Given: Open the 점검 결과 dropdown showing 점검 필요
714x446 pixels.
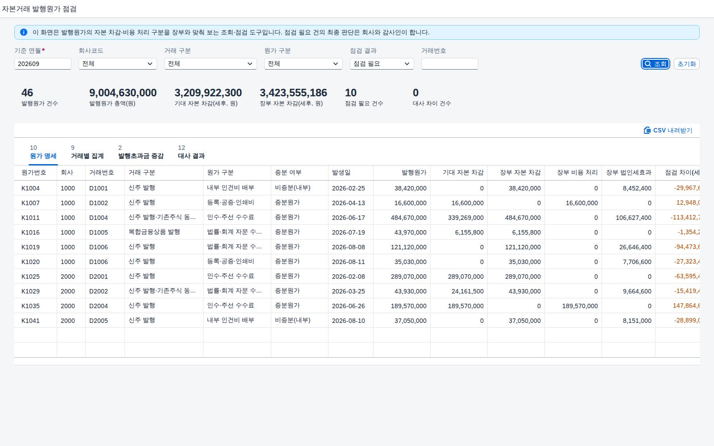Looking at the screenshot, I should tap(382, 64).
